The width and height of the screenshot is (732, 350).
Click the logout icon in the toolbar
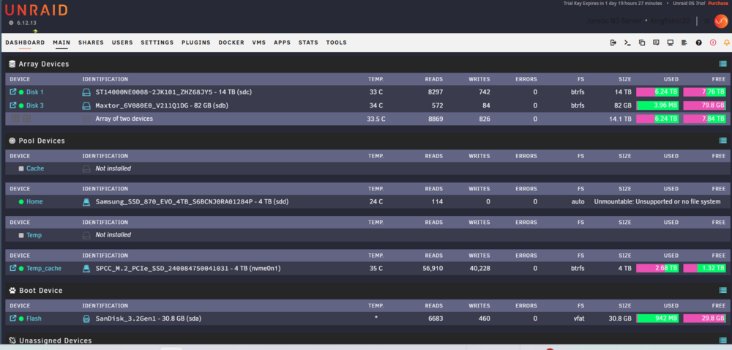(613, 42)
